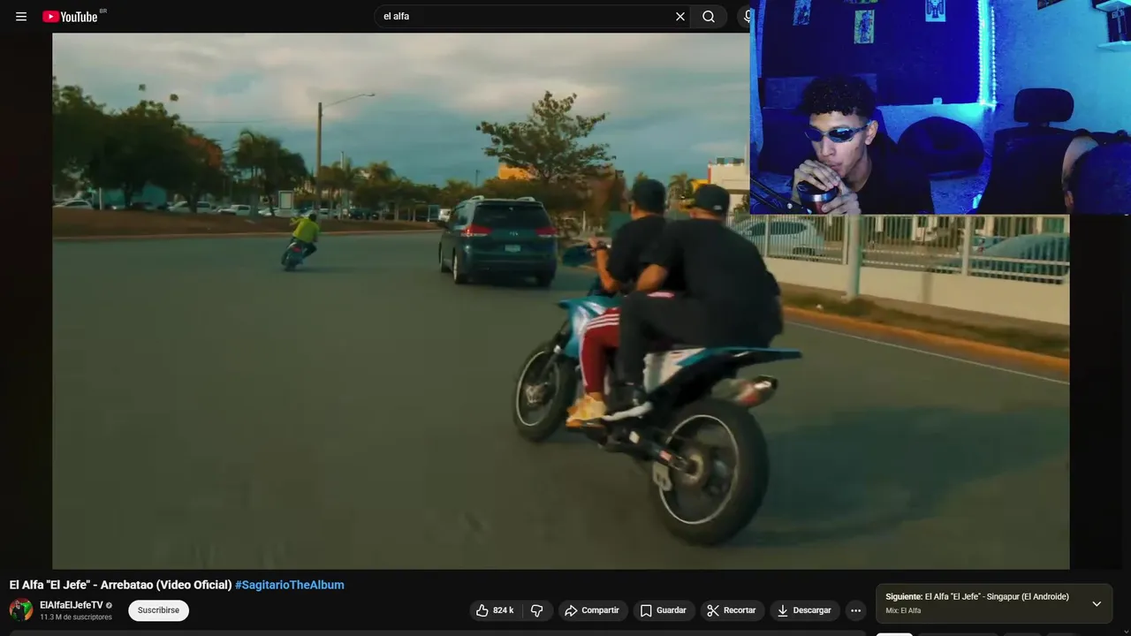1131x636 pixels.
Task: Open ElAlfaElJefeTV channel name link
Action: (72, 605)
